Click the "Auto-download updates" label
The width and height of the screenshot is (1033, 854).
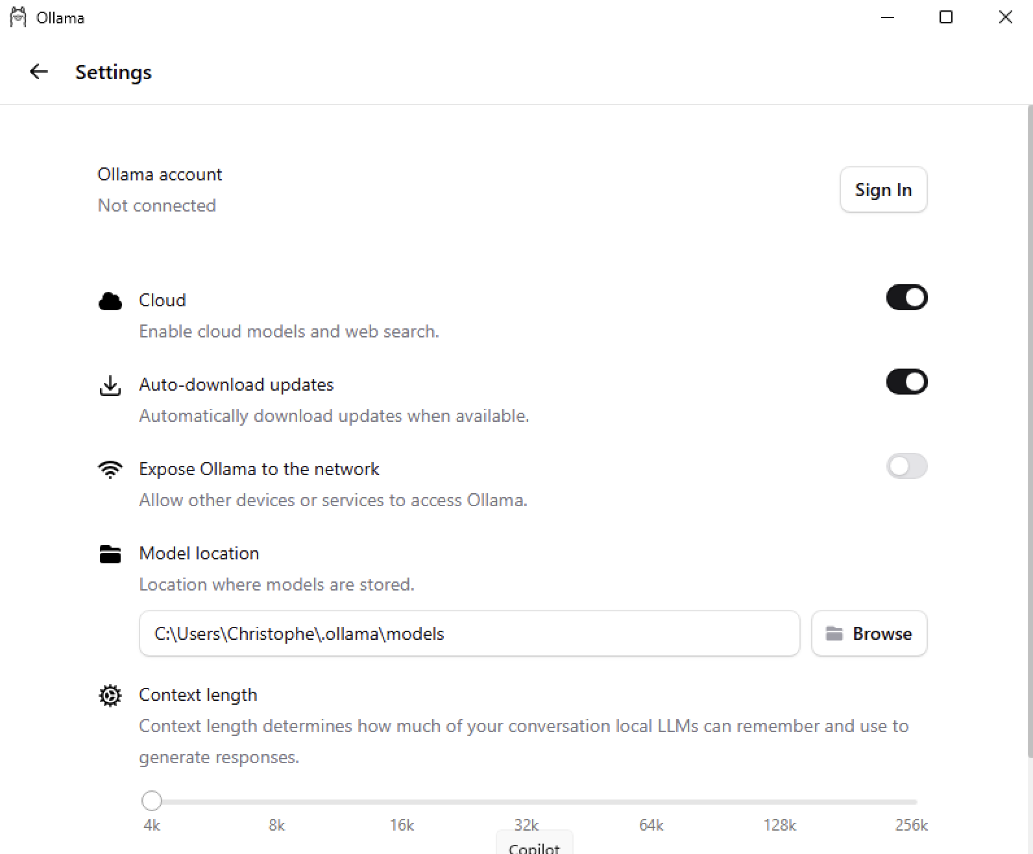tap(236, 384)
